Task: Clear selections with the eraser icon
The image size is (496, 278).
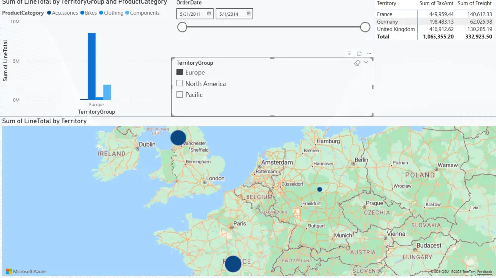Action: point(357,63)
